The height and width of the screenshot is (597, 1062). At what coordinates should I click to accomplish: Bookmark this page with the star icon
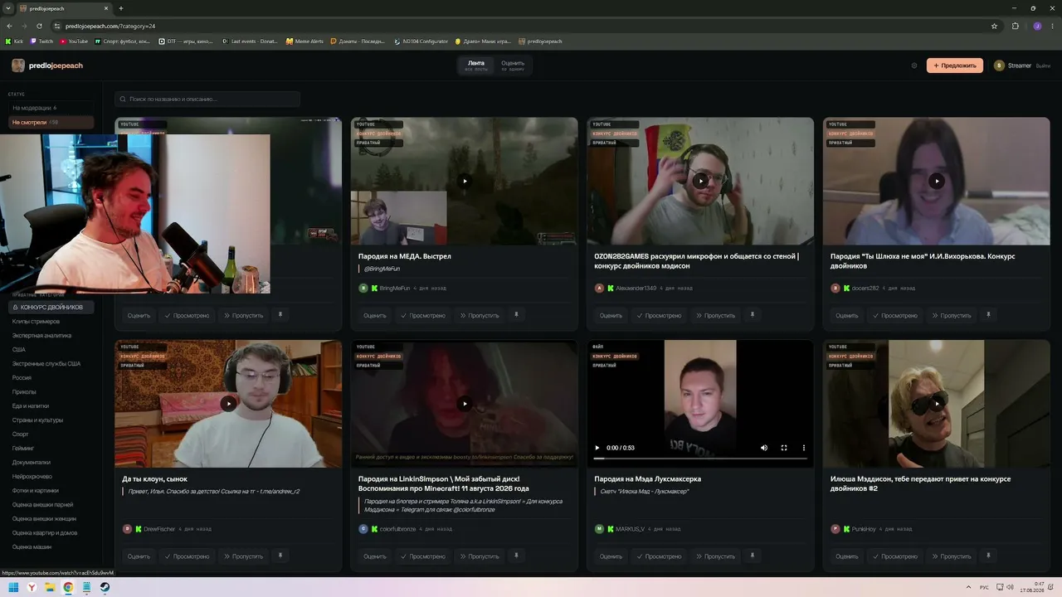[x=994, y=26]
